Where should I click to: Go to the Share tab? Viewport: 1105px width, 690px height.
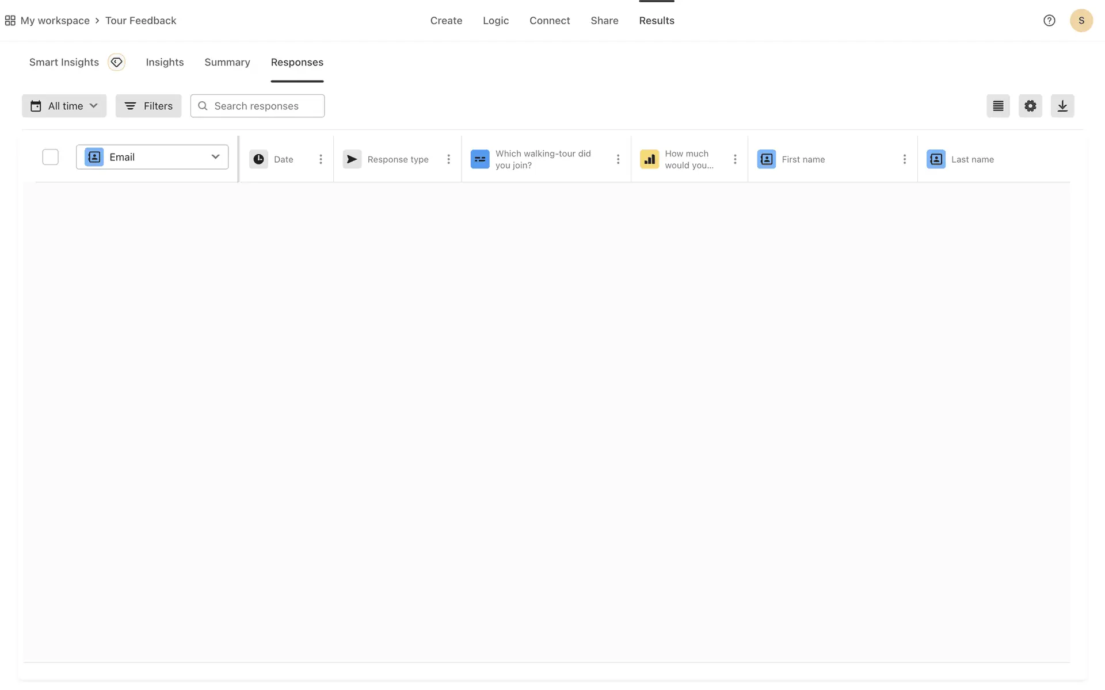[604, 21]
